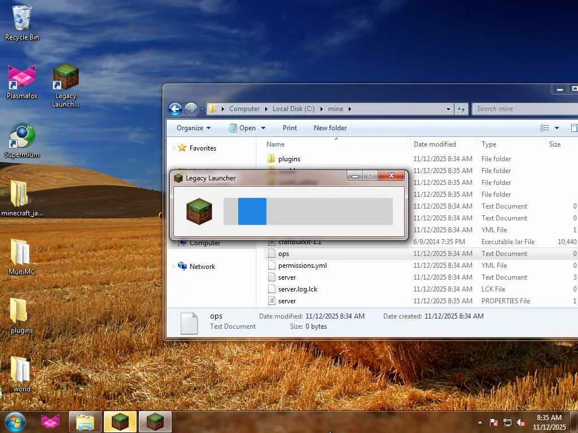Open the Legacy Launcher desktop shortcut
The height and width of the screenshot is (433, 578).
(x=65, y=86)
